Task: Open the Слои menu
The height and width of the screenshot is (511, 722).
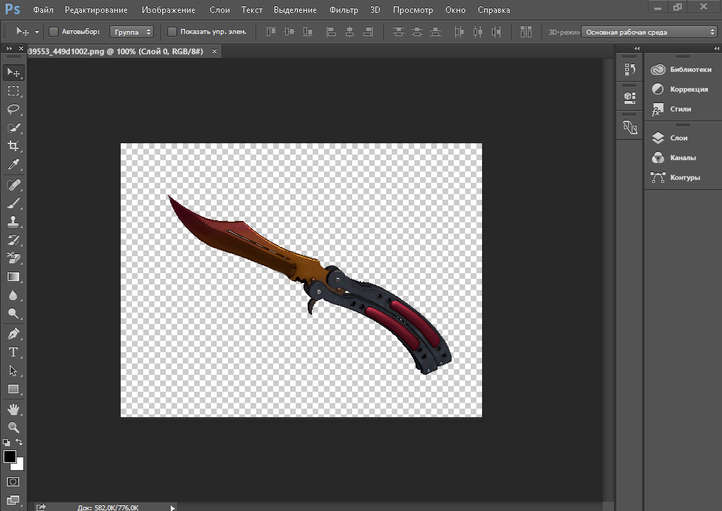Action: (x=219, y=10)
